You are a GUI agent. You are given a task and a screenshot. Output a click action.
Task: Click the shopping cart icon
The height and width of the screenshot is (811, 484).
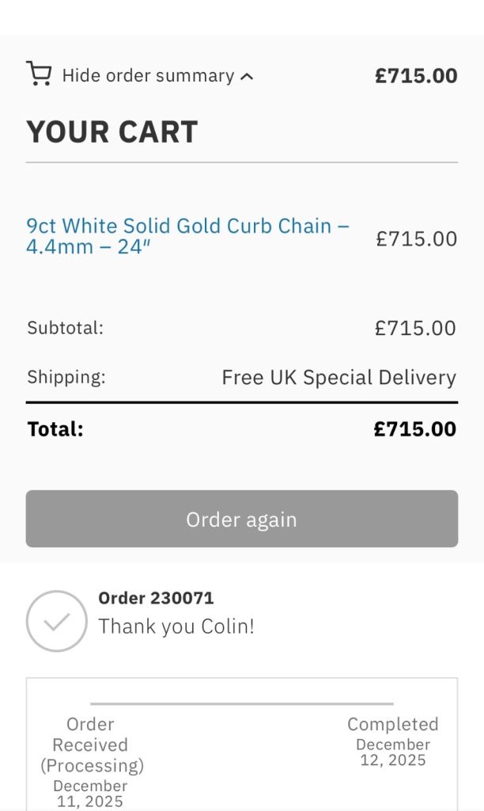click(39, 74)
